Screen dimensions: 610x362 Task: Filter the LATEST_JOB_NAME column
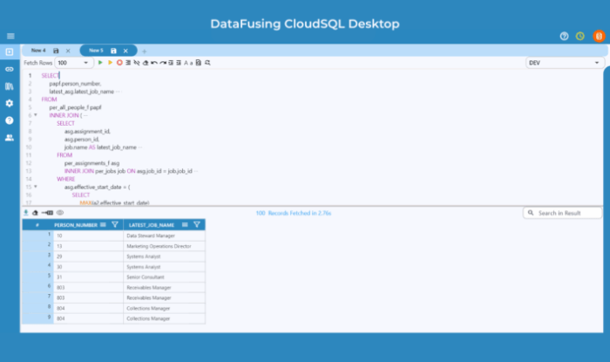pos(197,224)
